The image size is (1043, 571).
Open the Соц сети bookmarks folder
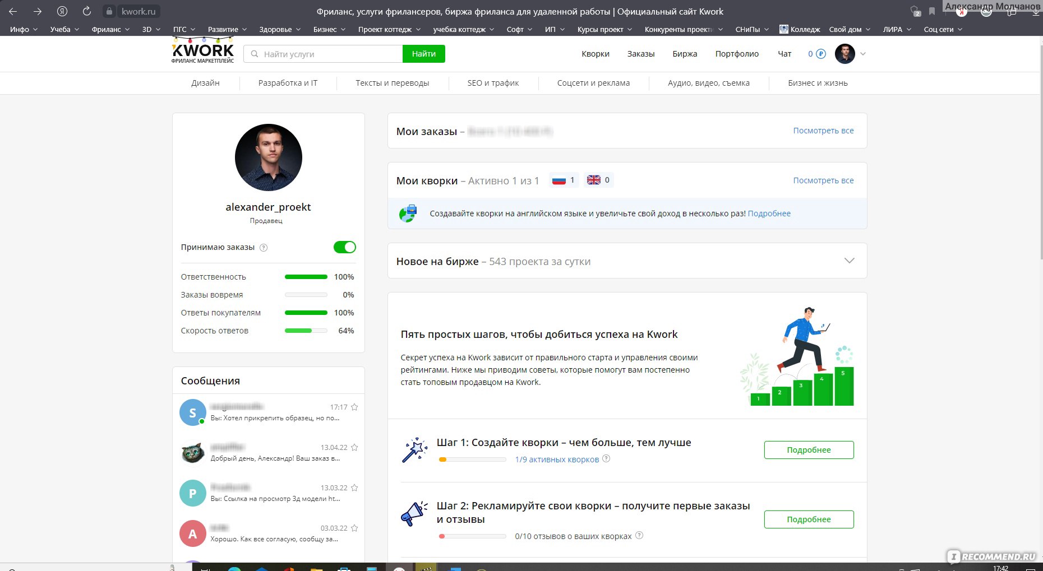pyautogui.click(x=943, y=29)
